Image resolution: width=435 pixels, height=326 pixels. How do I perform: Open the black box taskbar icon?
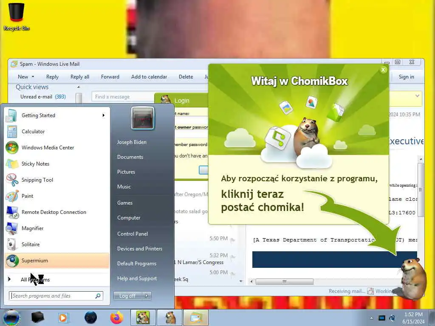click(38, 318)
